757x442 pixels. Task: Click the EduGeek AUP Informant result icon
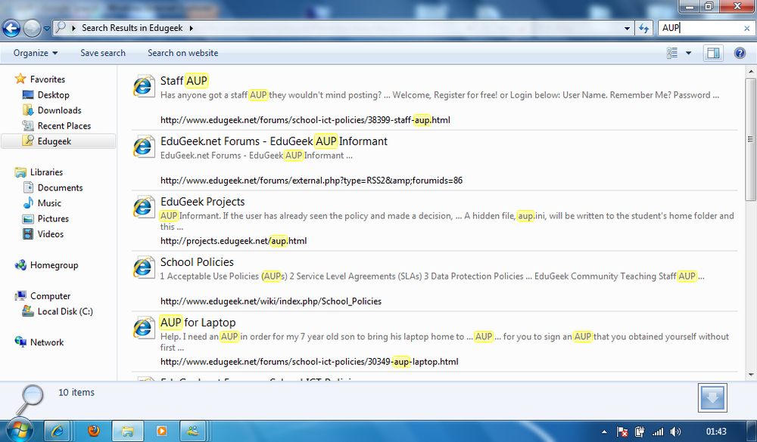point(143,147)
